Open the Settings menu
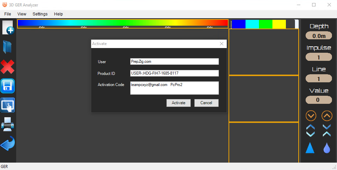 pyautogui.click(x=40, y=14)
